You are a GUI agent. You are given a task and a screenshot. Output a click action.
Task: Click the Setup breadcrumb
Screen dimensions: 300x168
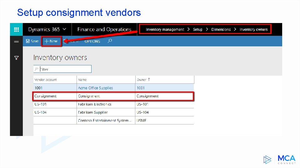197,30
